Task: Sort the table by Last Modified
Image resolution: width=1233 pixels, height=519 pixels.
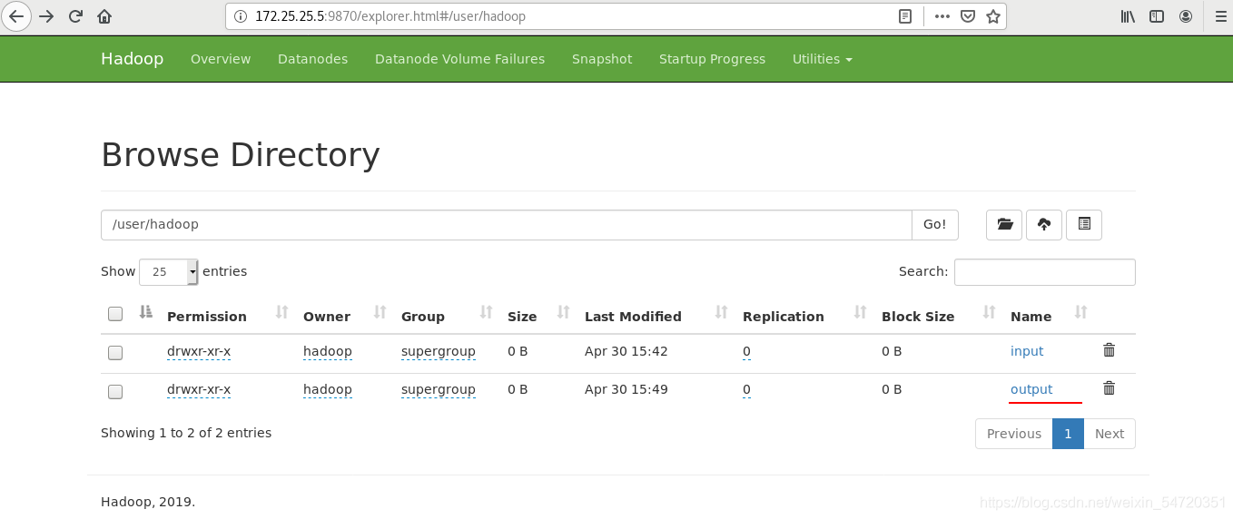Action: click(x=633, y=317)
